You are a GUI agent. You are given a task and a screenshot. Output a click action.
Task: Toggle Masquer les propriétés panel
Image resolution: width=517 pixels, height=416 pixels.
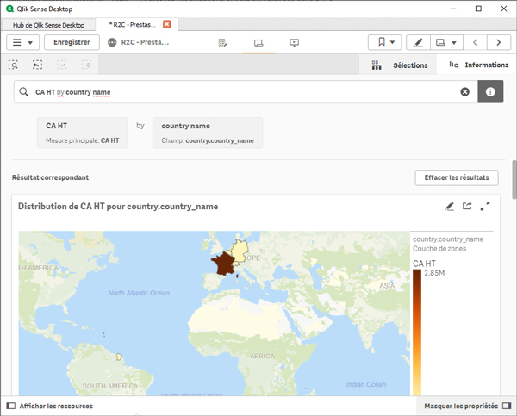467,406
